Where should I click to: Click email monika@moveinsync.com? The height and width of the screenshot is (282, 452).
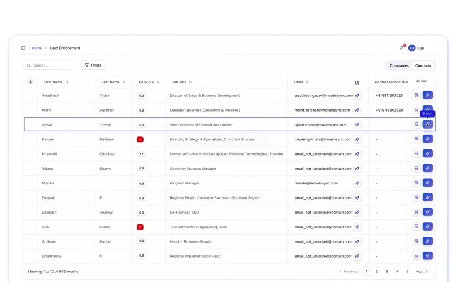[316, 183]
